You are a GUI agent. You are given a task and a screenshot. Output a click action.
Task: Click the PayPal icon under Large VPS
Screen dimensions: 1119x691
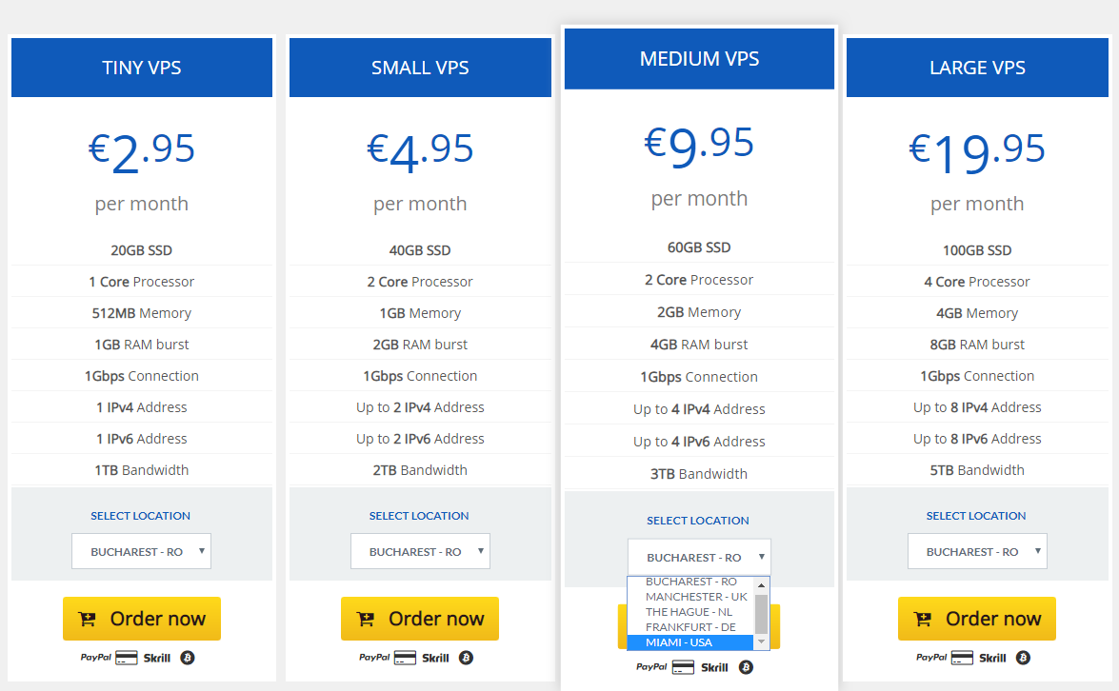931,658
